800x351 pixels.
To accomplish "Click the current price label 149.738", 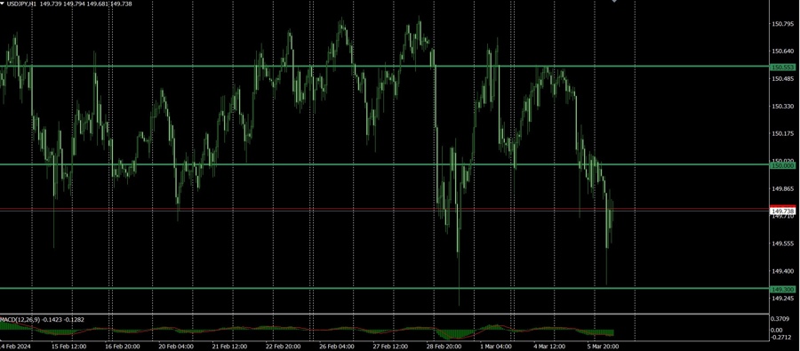I will (782, 211).
